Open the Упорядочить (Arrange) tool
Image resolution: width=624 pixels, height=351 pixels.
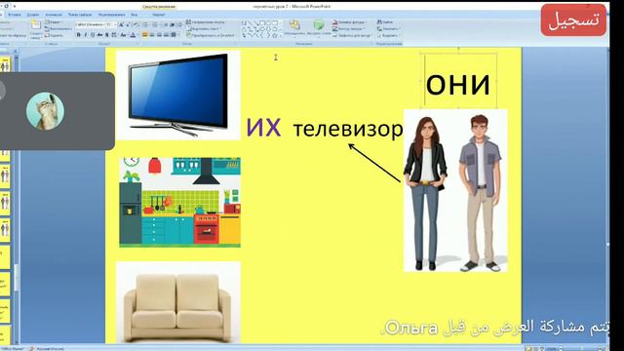(294, 28)
